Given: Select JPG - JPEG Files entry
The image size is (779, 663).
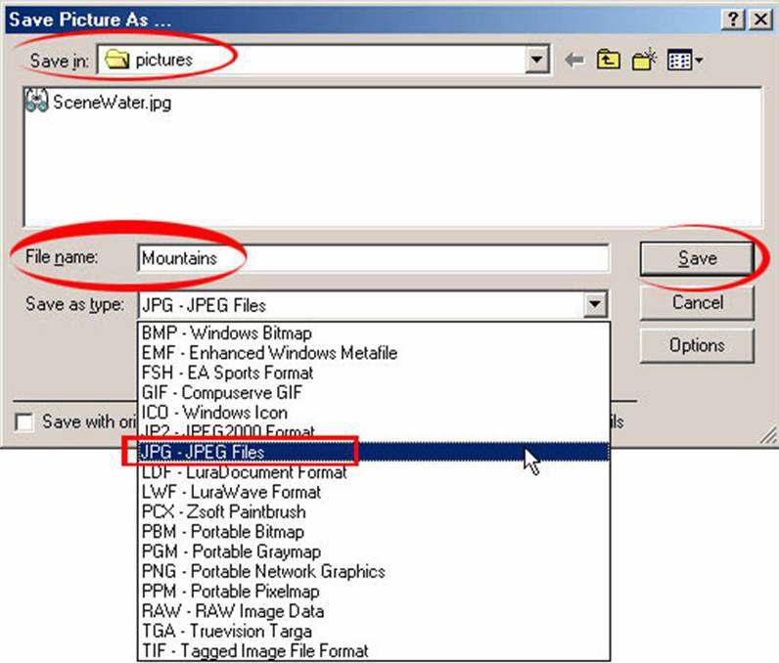Looking at the screenshot, I should [203, 452].
